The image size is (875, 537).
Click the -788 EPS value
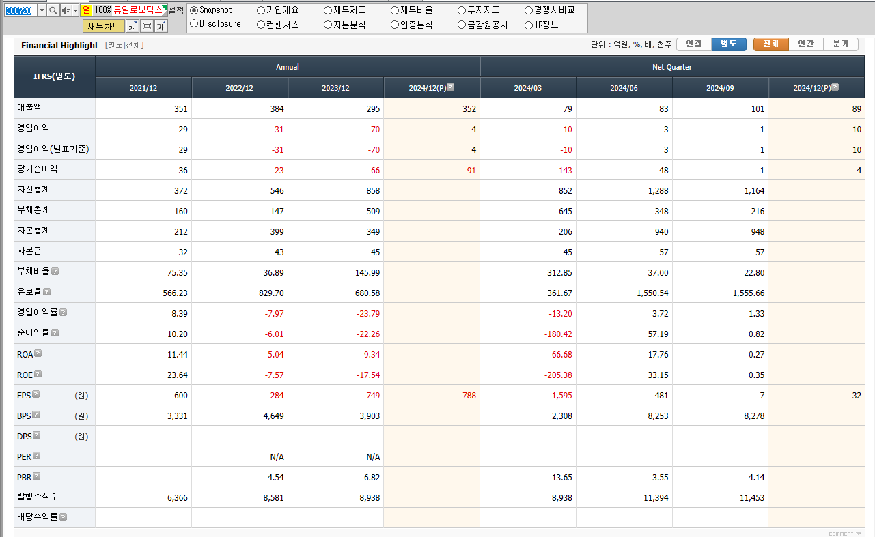[467, 395]
